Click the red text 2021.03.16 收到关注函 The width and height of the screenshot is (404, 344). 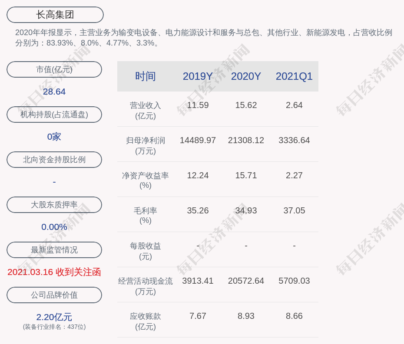point(54,272)
